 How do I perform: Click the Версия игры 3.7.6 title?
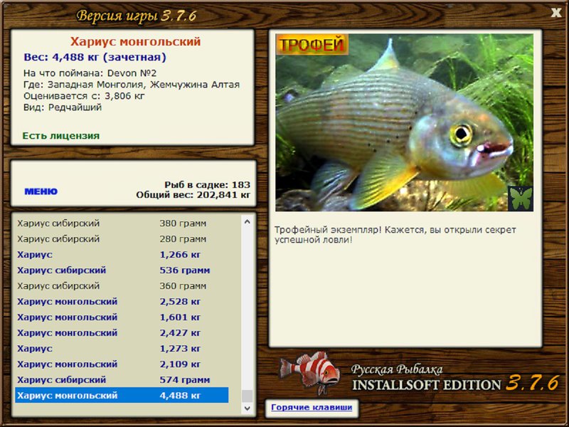[137, 16]
